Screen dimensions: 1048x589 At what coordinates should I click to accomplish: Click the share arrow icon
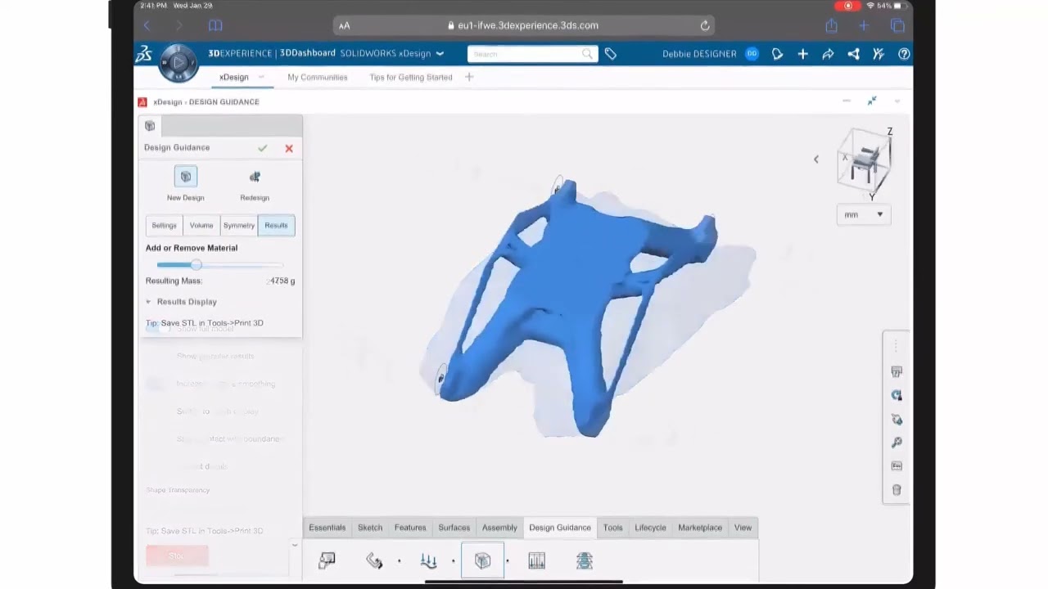pyautogui.click(x=828, y=54)
